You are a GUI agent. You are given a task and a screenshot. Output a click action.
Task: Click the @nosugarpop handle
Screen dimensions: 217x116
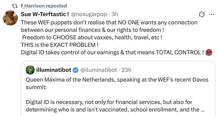point(89,14)
